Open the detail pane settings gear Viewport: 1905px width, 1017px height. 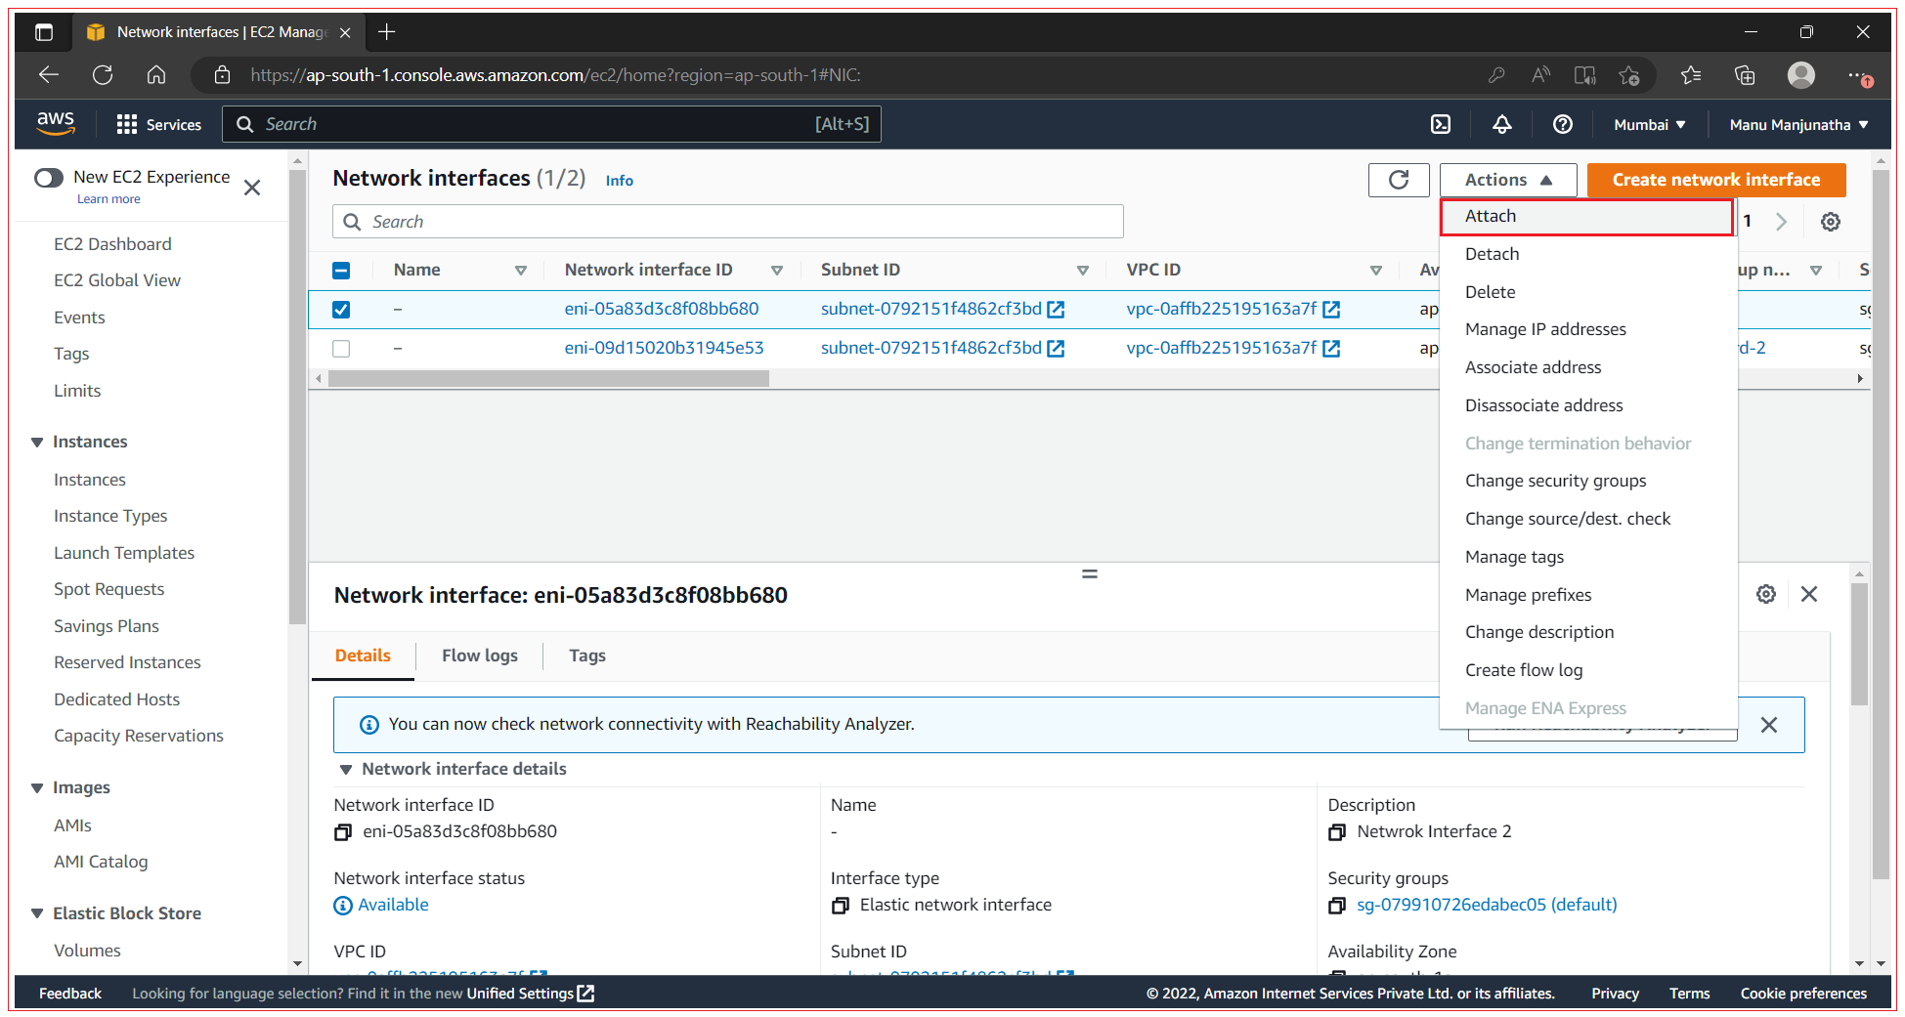(1766, 593)
